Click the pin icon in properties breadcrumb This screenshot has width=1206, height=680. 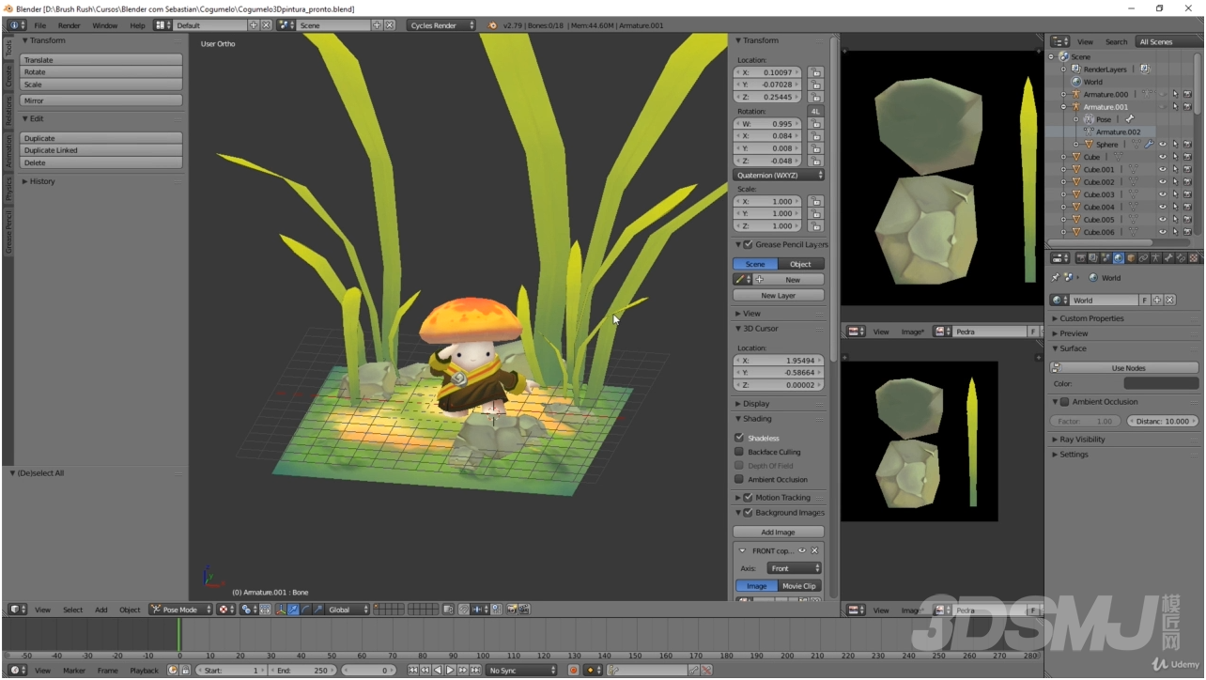1056,278
